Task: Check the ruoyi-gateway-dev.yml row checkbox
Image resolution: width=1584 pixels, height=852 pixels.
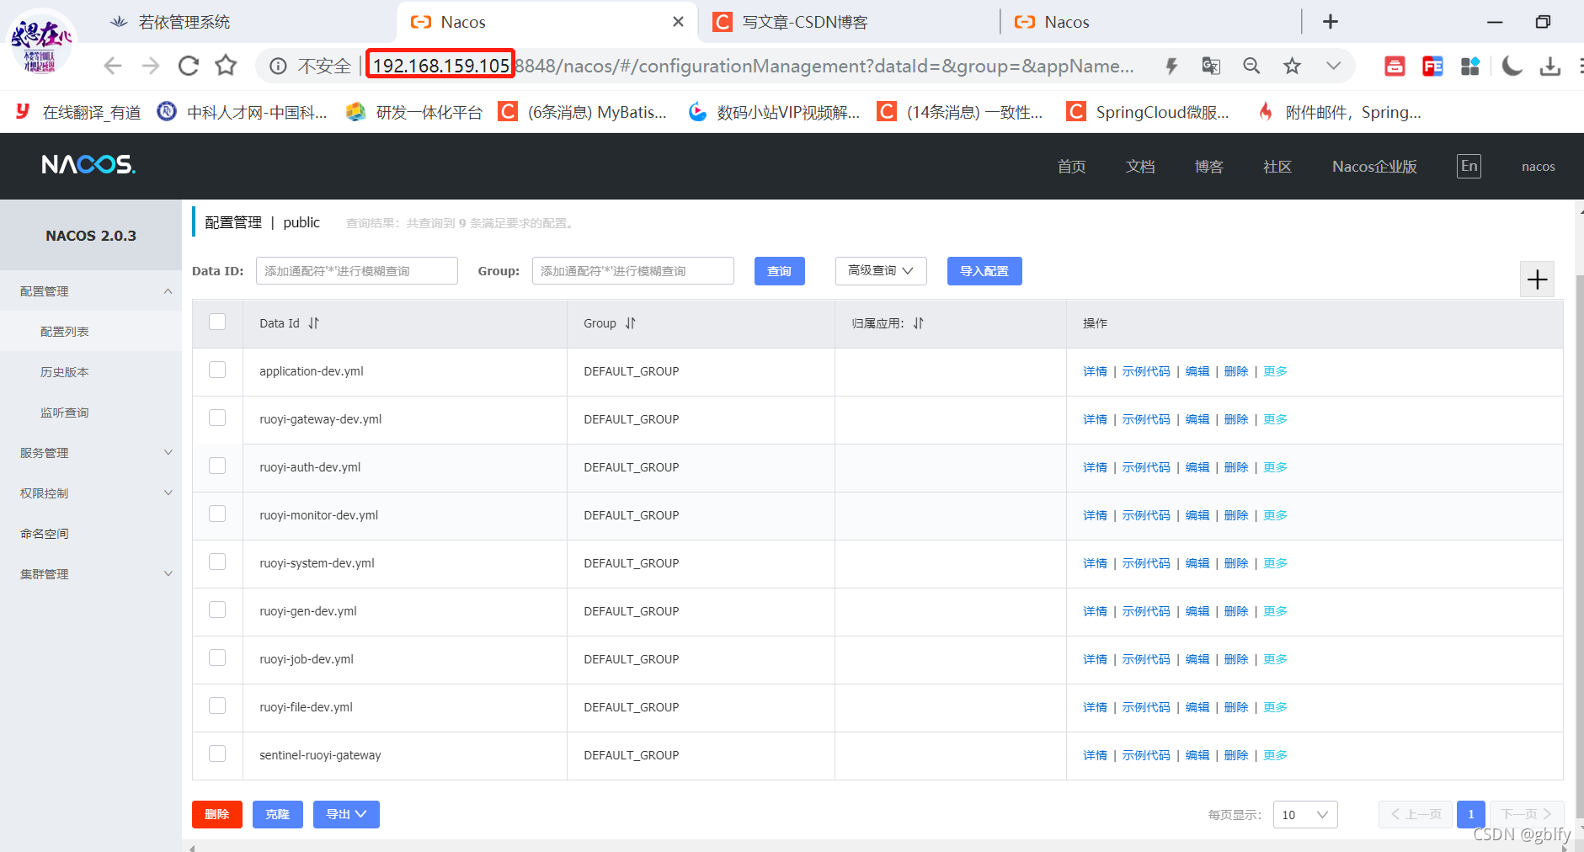Action: pyautogui.click(x=217, y=418)
